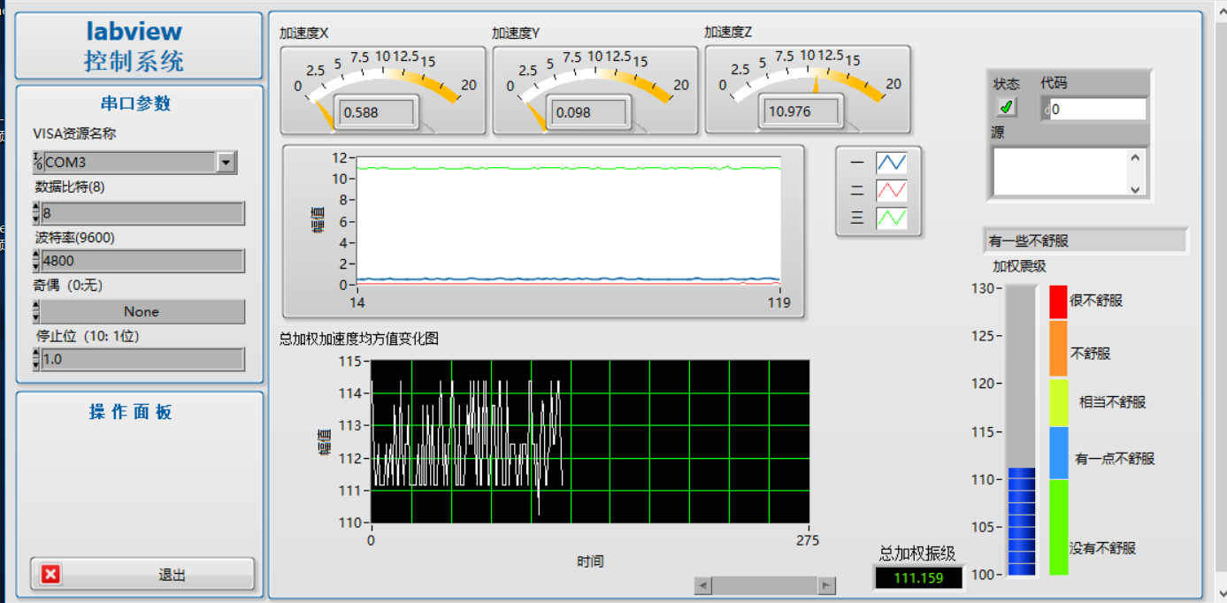Click the green waveform icon for plot 三
Viewport: 1227px width, 603px height.
coord(891,218)
